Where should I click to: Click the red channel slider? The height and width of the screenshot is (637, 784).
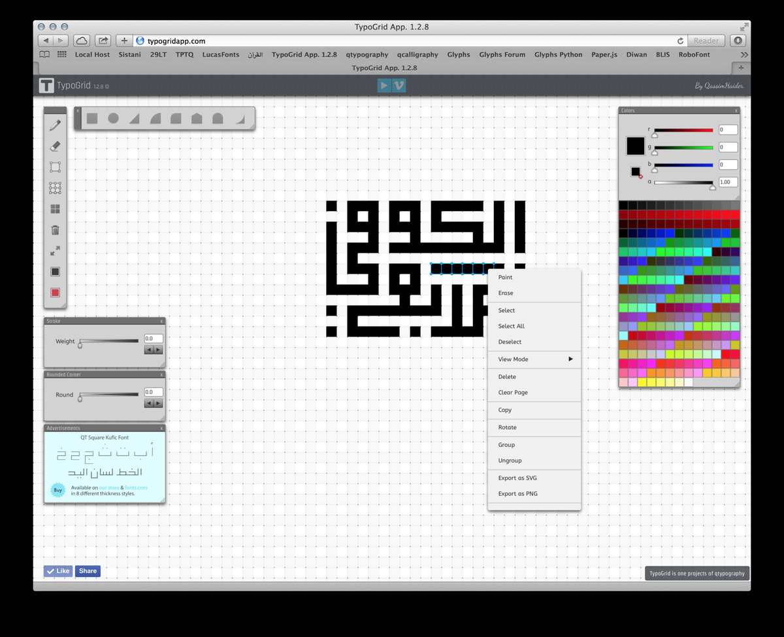pos(683,131)
